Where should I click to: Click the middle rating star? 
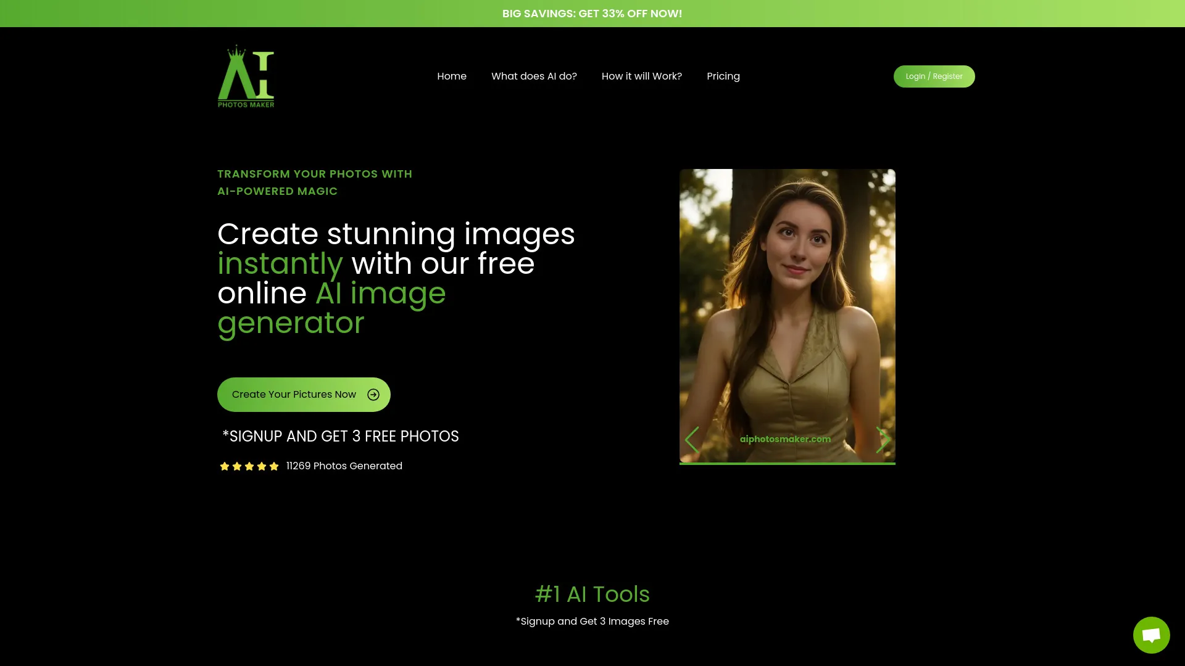click(249, 466)
